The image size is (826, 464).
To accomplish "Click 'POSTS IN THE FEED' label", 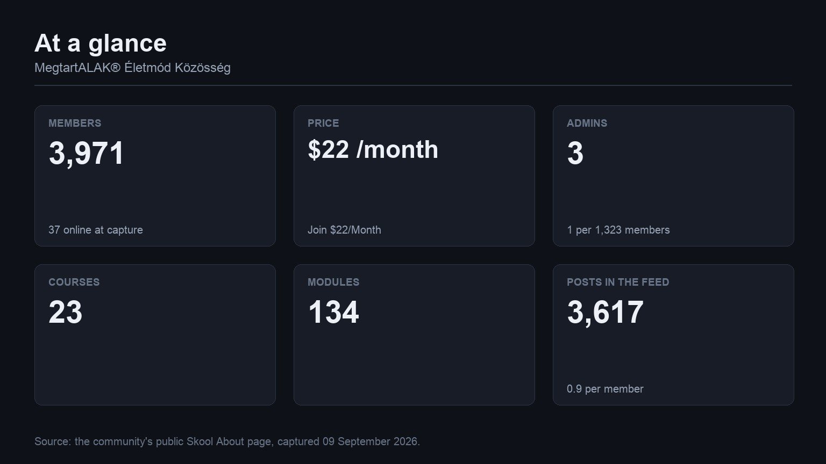I will pos(618,282).
